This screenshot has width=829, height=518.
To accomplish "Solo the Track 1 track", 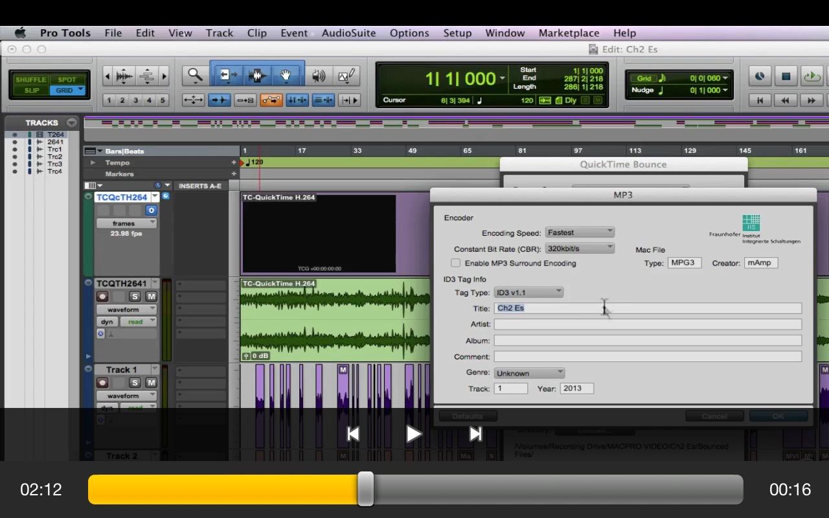I will click(x=135, y=383).
